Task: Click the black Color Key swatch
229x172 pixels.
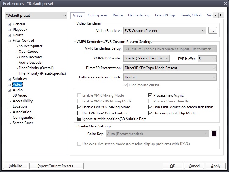Action: 214,134
